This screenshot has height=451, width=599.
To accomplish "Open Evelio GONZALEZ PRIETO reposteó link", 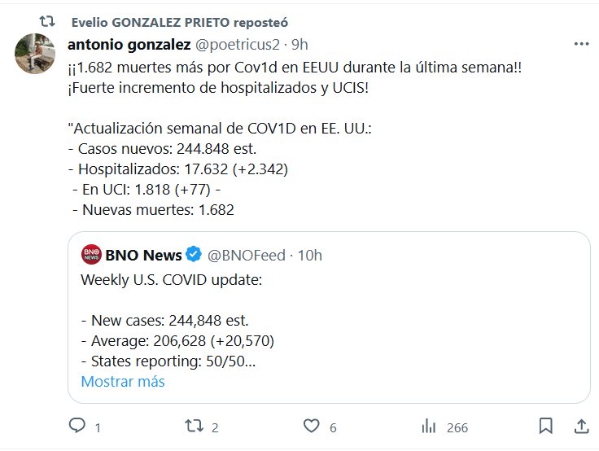I will click(x=179, y=22).
